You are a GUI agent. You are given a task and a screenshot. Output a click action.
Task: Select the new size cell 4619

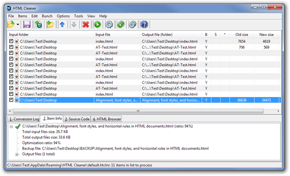pos(266,41)
